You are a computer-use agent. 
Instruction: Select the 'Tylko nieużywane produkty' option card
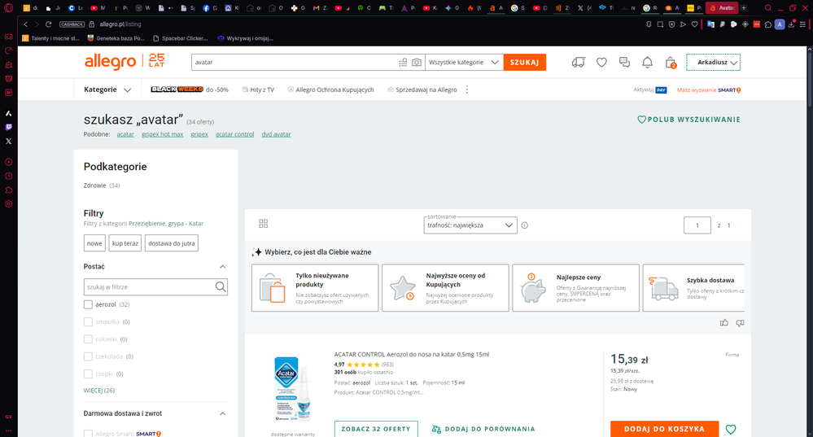pyautogui.click(x=315, y=288)
